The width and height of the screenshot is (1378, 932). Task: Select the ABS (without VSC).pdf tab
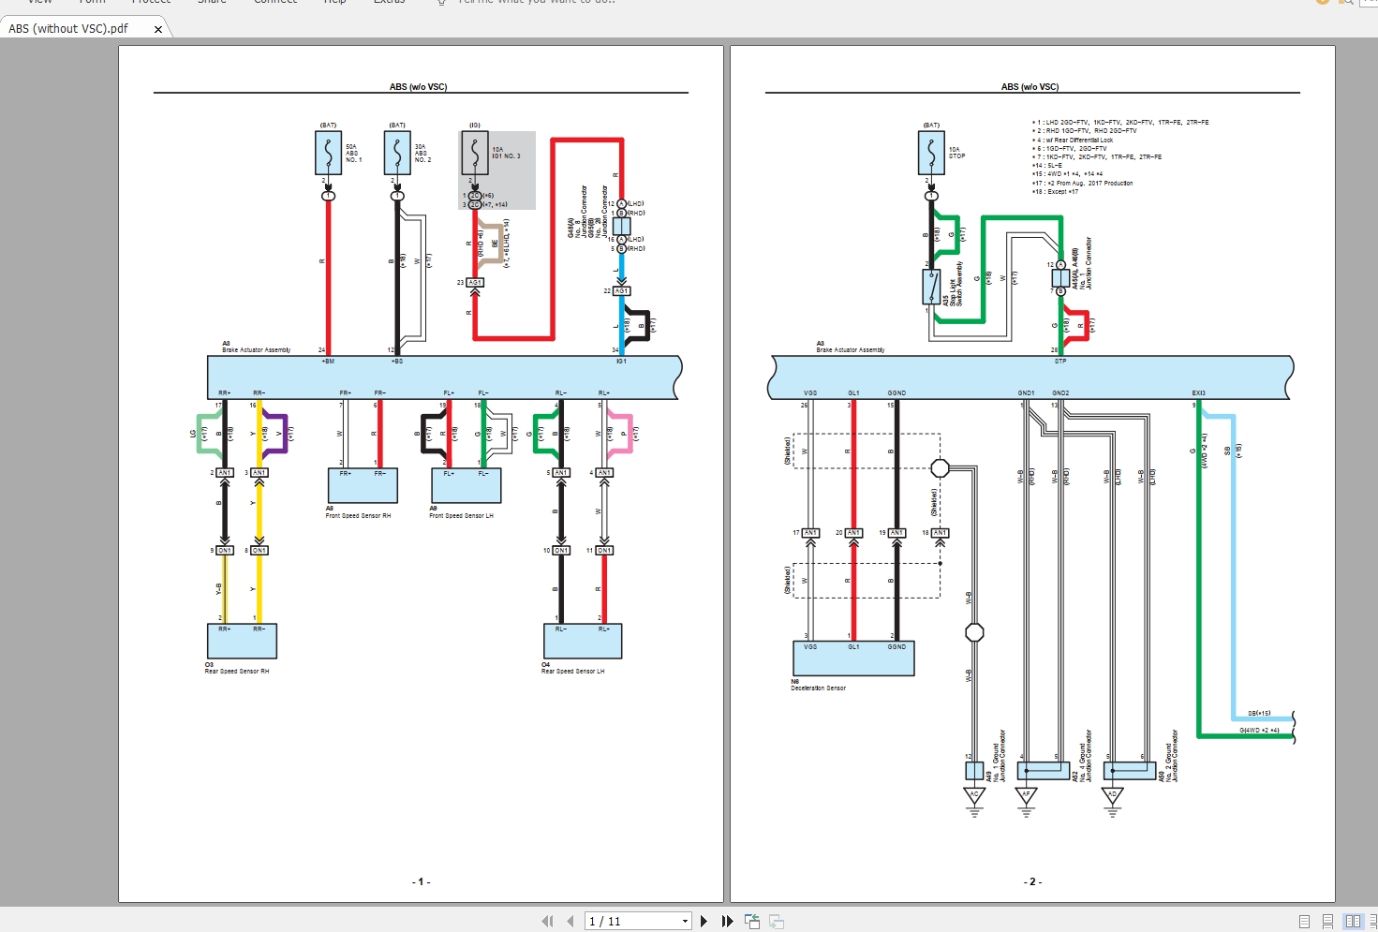click(68, 29)
